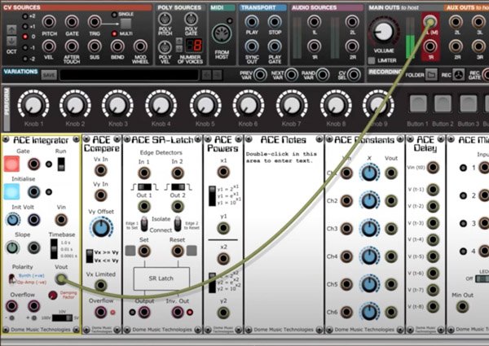Viewport: 489px width, 346px height.
Task: Click the blue Integrator Initialise button
Action: [12, 191]
